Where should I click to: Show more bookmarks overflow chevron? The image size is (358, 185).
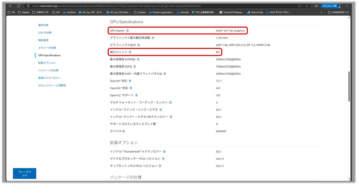pos(322,12)
